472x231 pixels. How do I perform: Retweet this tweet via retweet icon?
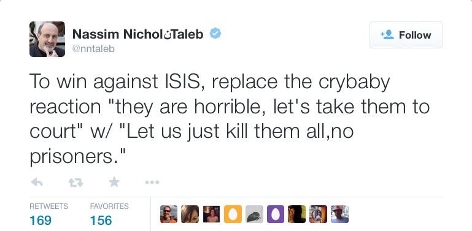tap(75, 182)
